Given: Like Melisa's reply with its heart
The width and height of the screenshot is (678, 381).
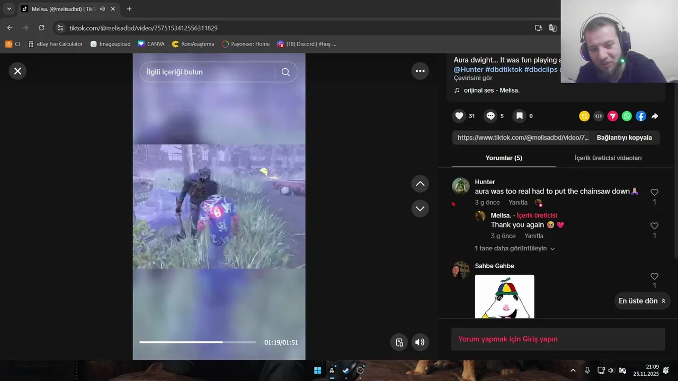Looking at the screenshot, I should tap(654, 226).
